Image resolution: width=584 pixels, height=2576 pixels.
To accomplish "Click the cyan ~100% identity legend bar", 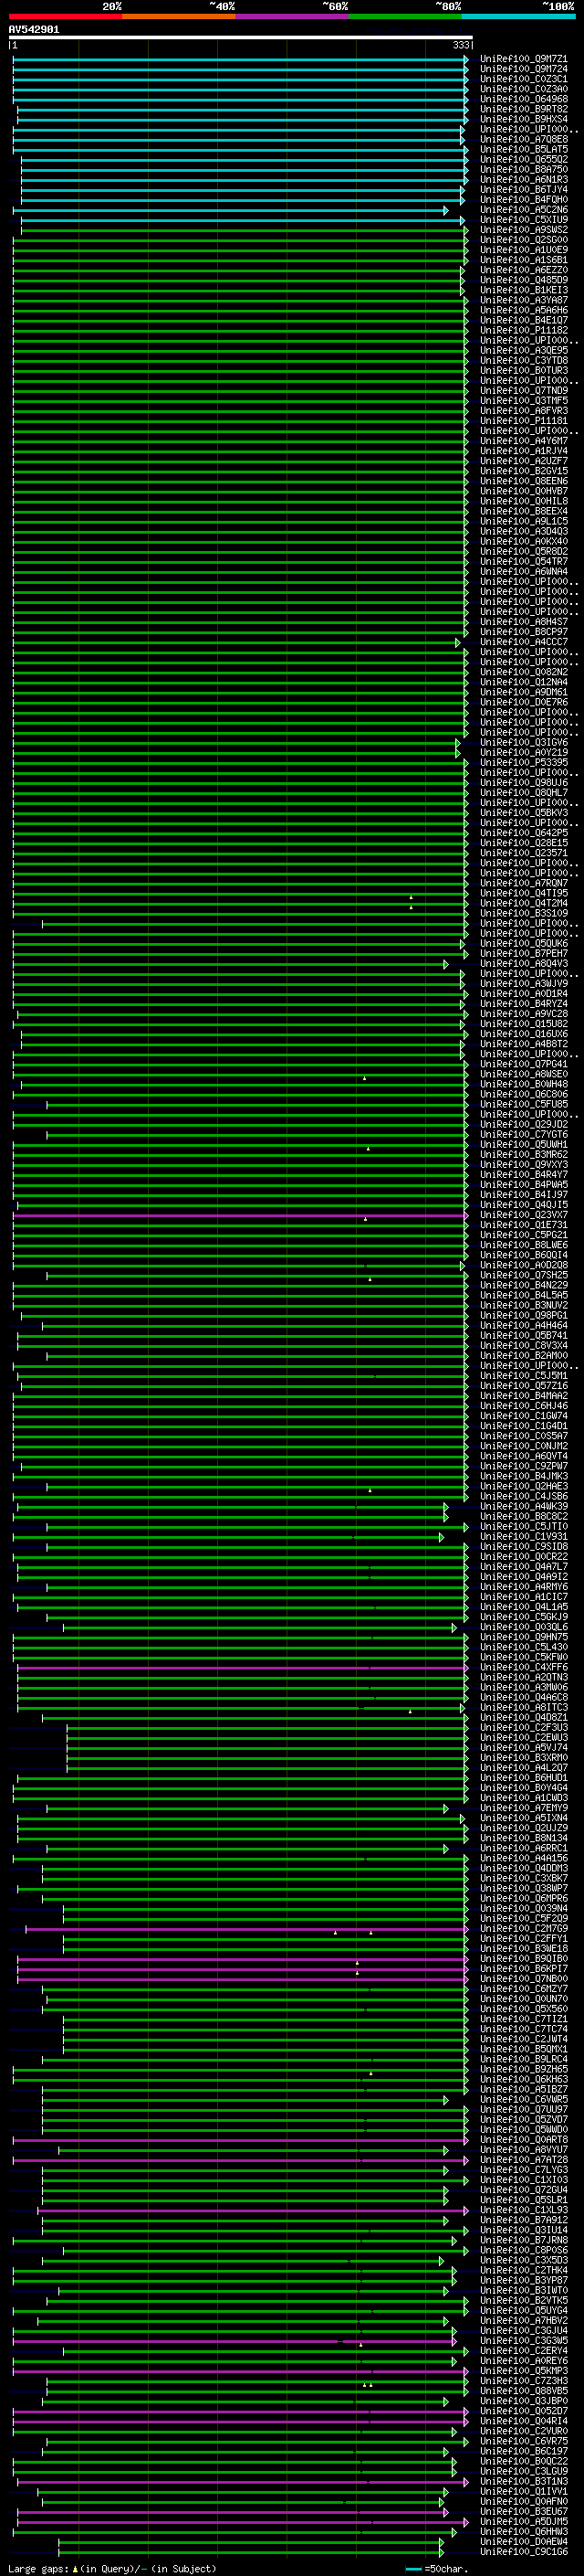I will click(518, 17).
